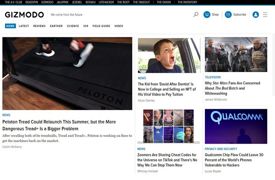Open Qualcomm Chip Flaw headline
Image resolution: width=275 pixels, height=180 pixels.
click(234, 160)
